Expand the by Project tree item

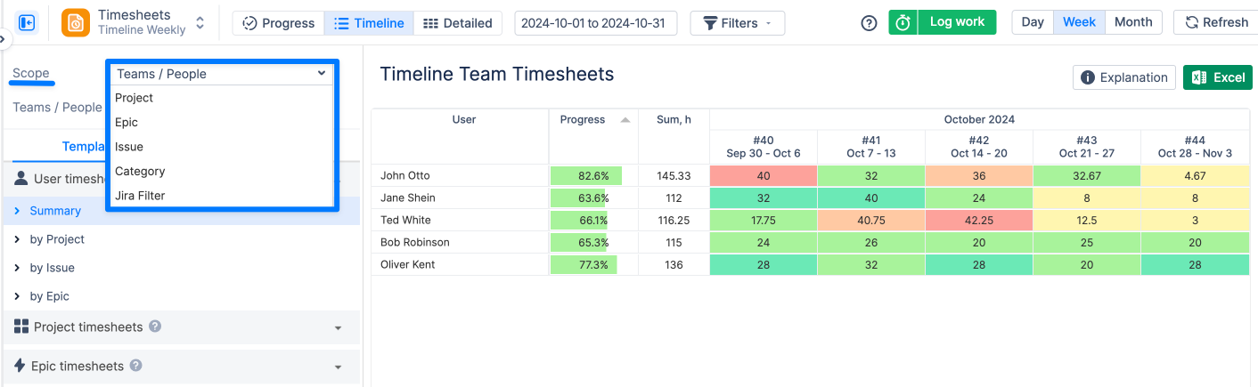point(18,239)
